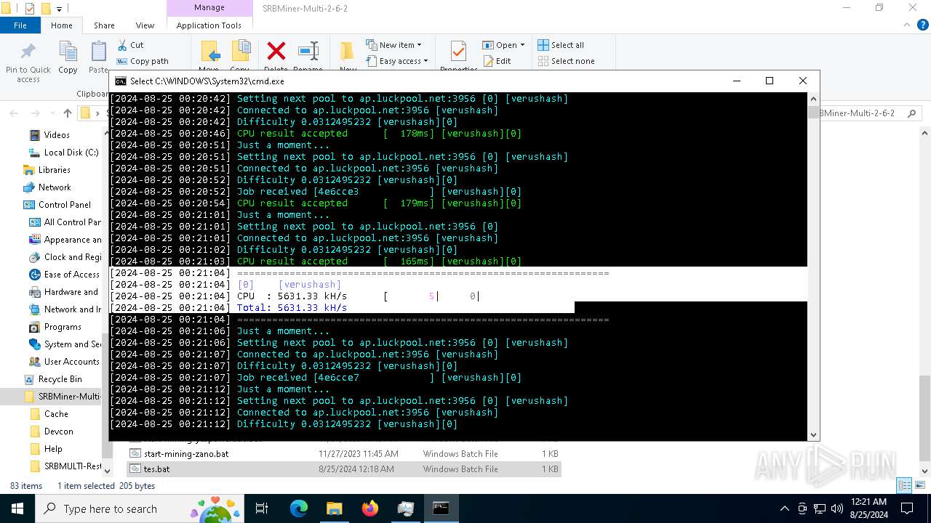This screenshot has width=931, height=523.
Task: Click the Copy to folder icon
Action: 240,52
